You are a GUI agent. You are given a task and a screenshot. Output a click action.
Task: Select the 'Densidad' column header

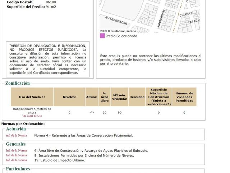137,97
